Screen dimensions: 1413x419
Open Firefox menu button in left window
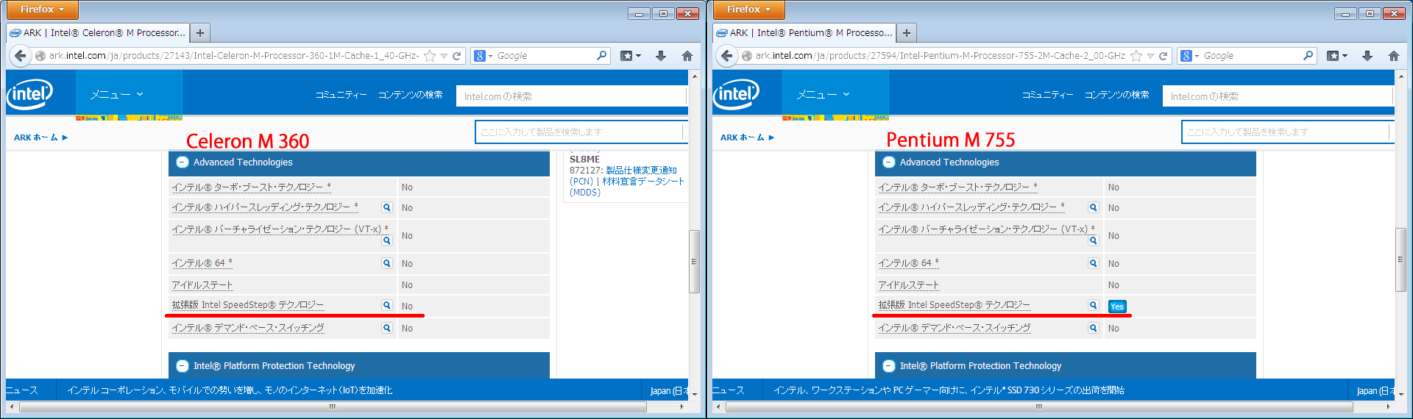point(43,10)
